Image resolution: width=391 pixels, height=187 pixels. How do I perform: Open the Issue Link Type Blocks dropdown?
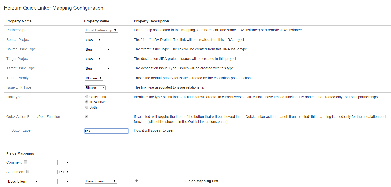[95, 88]
